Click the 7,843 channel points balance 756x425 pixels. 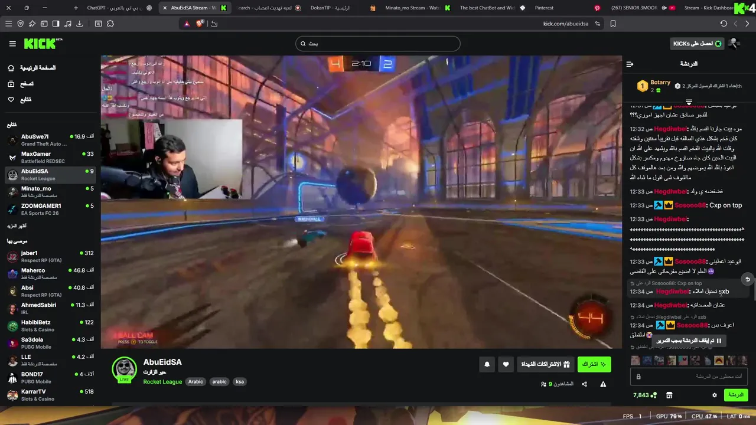coord(645,395)
